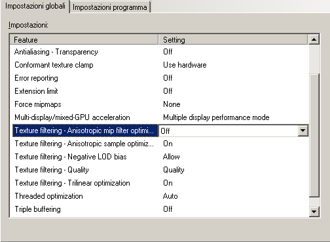Click On setting for Trilinear optimization

(168, 183)
